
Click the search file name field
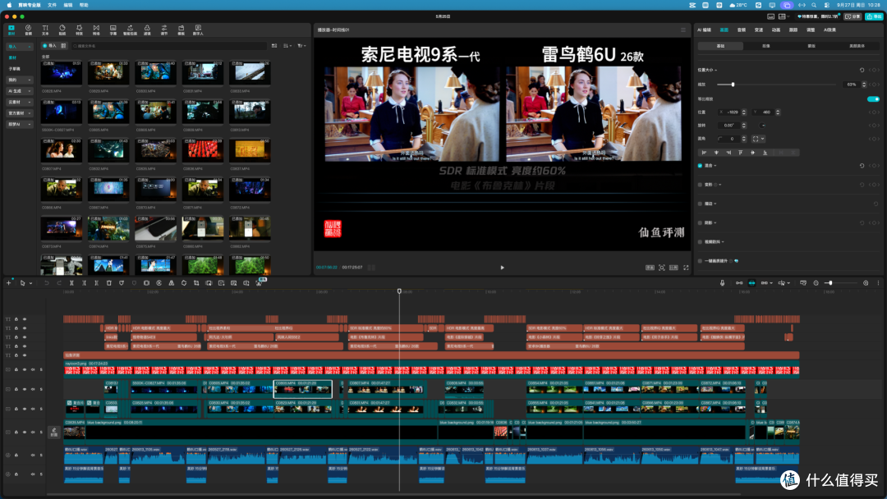(x=168, y=46)
